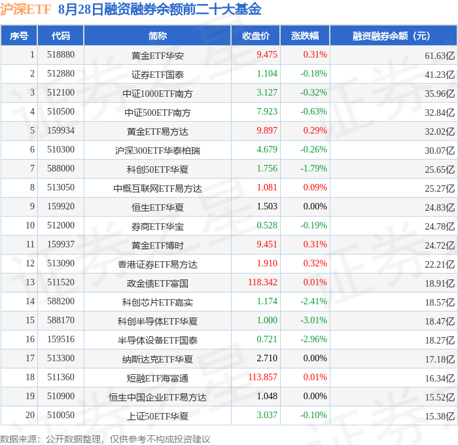Viewport: 458px width, 445px height.
Task: Open 黄金ETF华安 fund name
Action: pyautogui.click(x=158, y=56)
